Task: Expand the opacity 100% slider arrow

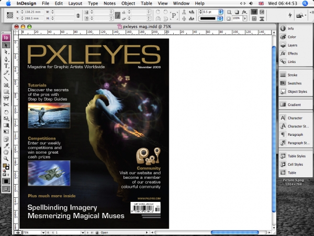Action: 245,18
